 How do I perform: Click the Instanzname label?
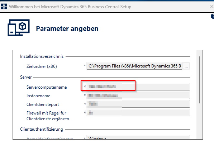[x=38, y=96]
